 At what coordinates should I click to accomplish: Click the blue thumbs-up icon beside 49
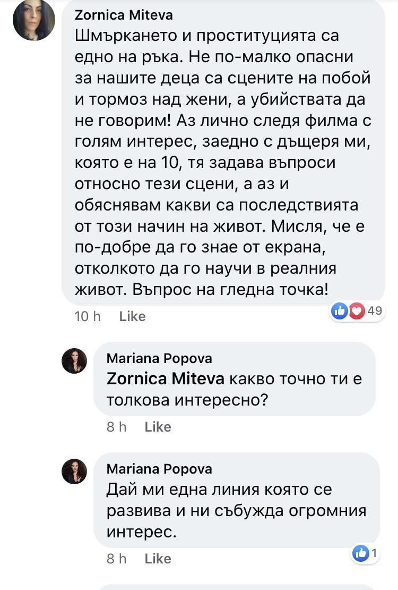click(339, 311)
